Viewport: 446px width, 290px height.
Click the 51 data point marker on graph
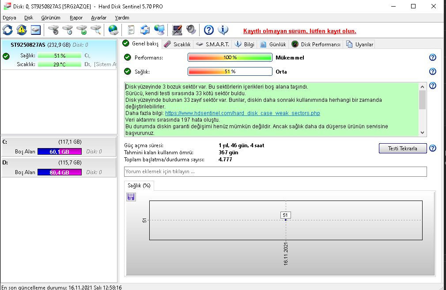286,220
